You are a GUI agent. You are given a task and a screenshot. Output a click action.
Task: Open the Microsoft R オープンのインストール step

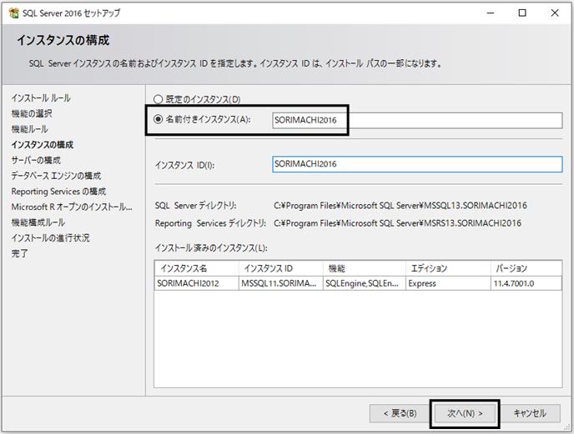72,207
